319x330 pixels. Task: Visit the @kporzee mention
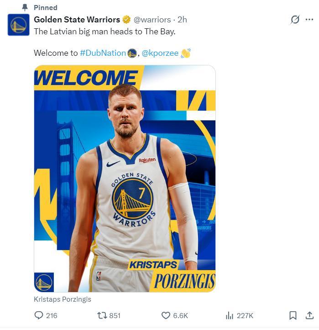tap(160, 53)
